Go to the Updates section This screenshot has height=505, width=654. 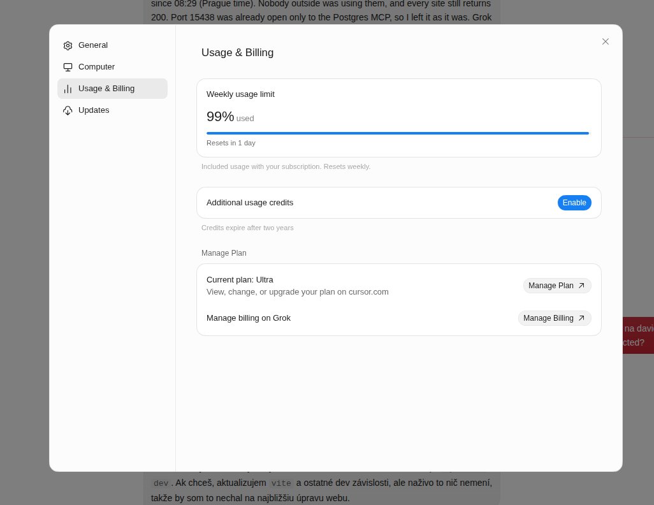tap(112, 110)
